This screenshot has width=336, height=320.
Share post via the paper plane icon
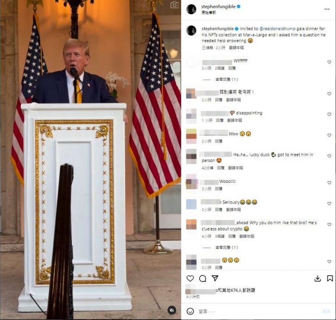click(215, 278)
